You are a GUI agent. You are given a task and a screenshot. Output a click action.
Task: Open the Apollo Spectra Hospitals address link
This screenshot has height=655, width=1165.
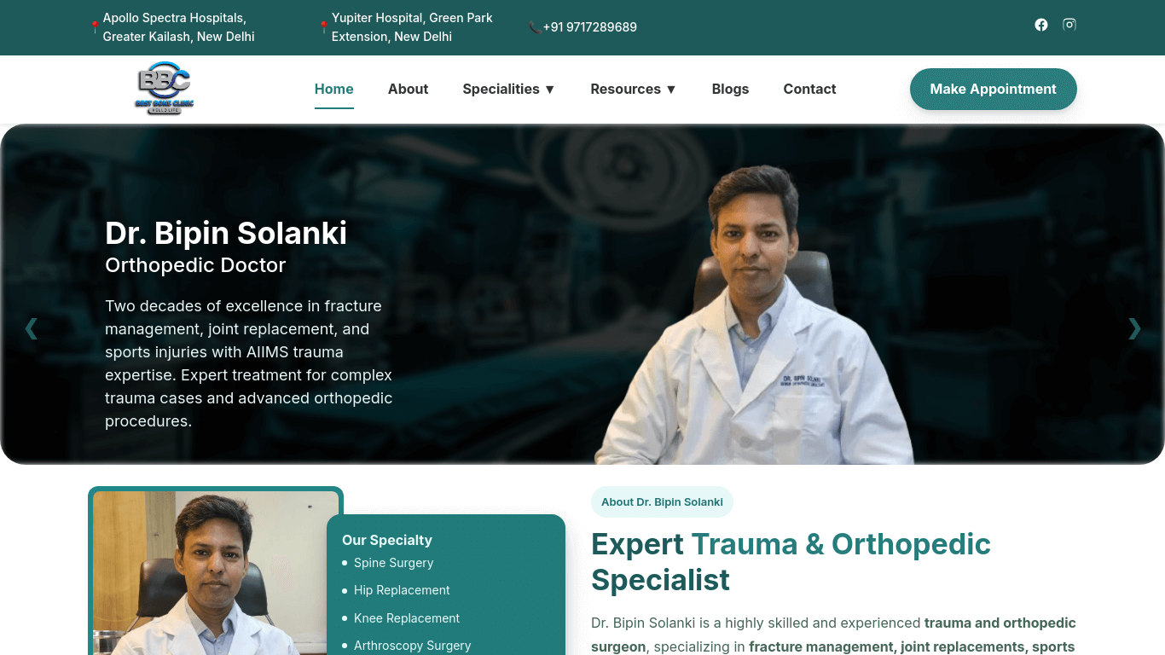[178, 27]
